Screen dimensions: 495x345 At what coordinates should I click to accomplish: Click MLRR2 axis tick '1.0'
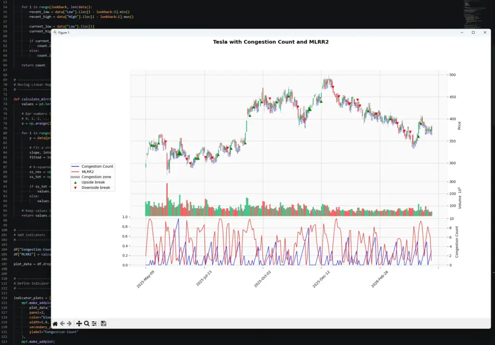[125, 217]
